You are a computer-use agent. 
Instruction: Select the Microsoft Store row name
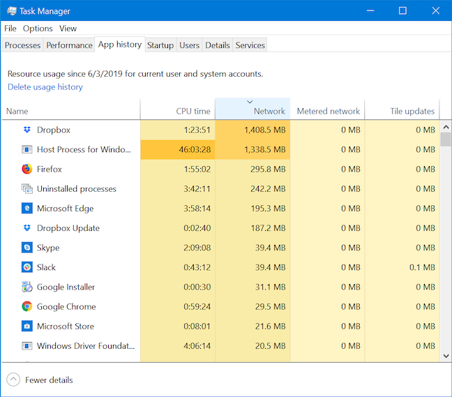(x=66, y=326)
